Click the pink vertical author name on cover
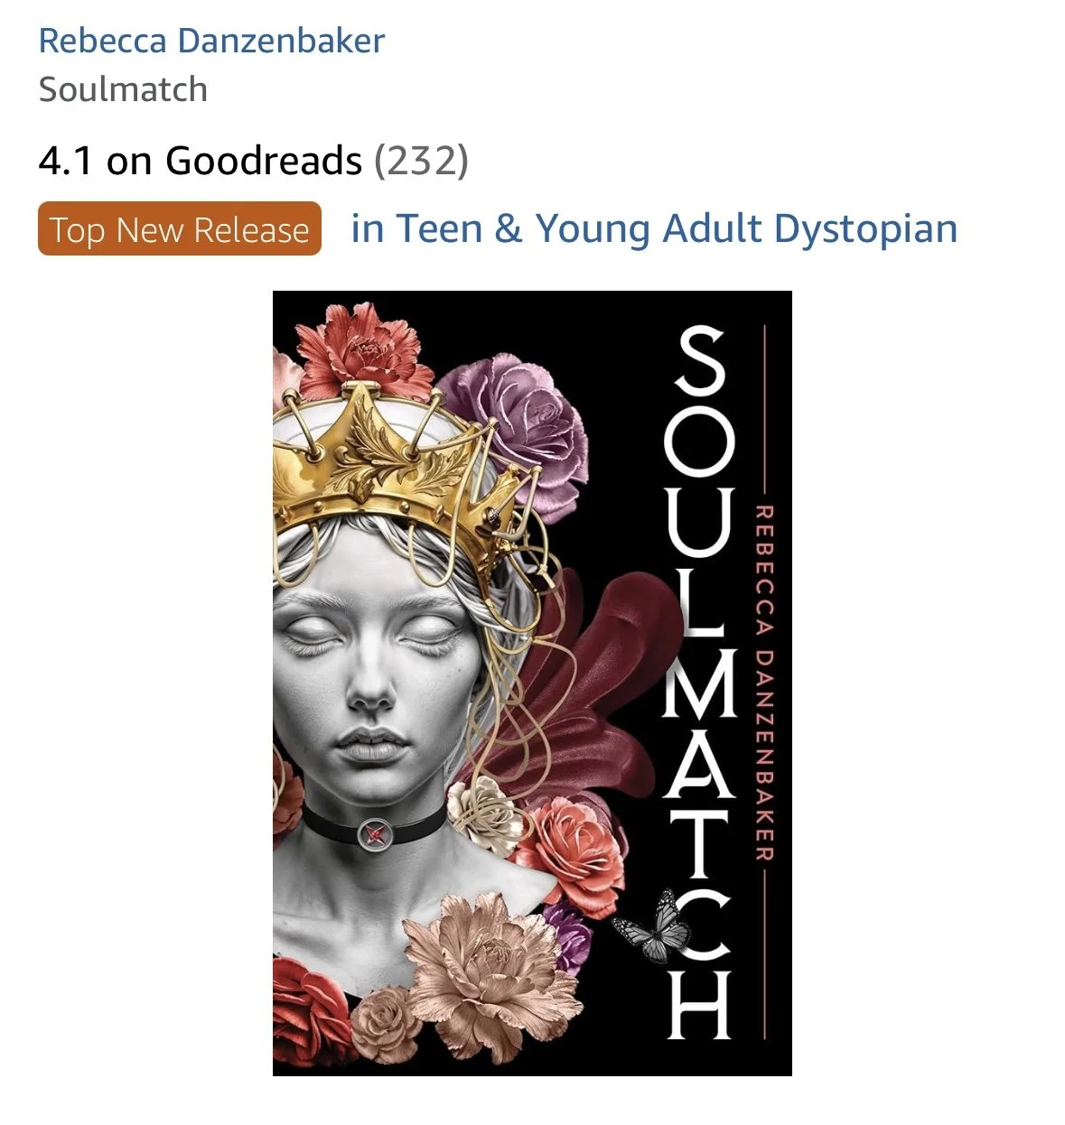1065x1125 pixels. coord(764,683)
